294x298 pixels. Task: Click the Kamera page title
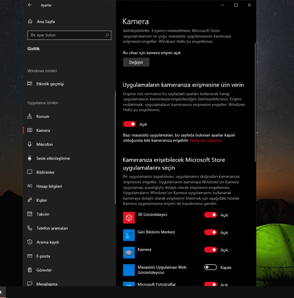[136, 22]
